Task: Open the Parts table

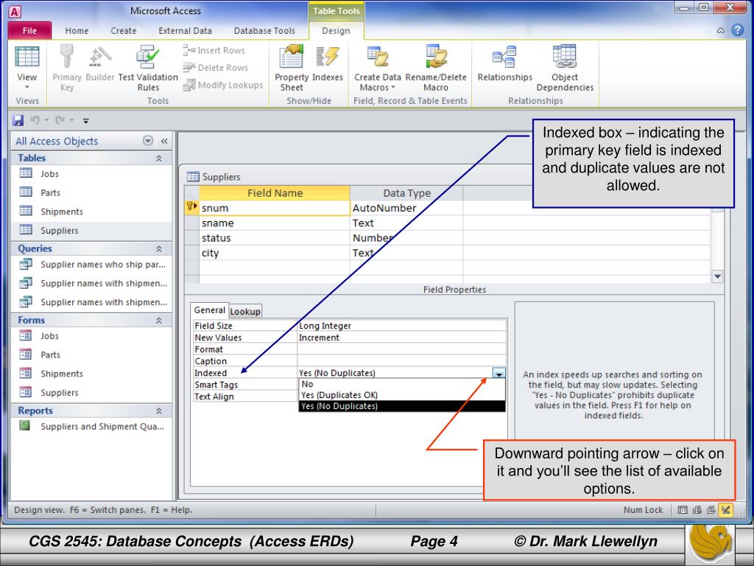Action: (91, 192)
